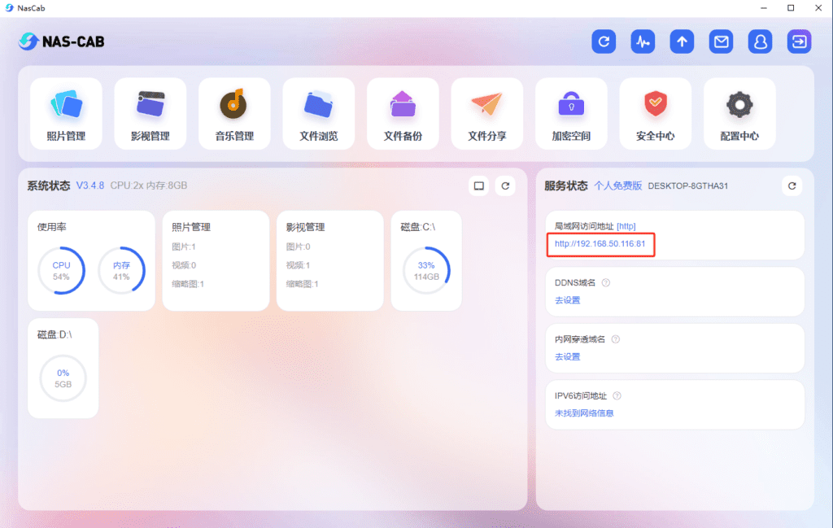Refresh the 服务状态 service status panel
833x528 pixels.
pos(792,185)
